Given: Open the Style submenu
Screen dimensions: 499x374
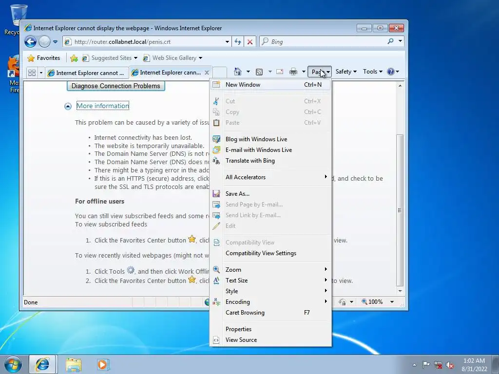Looking at the screenshot, I should (x=271, y=291).
